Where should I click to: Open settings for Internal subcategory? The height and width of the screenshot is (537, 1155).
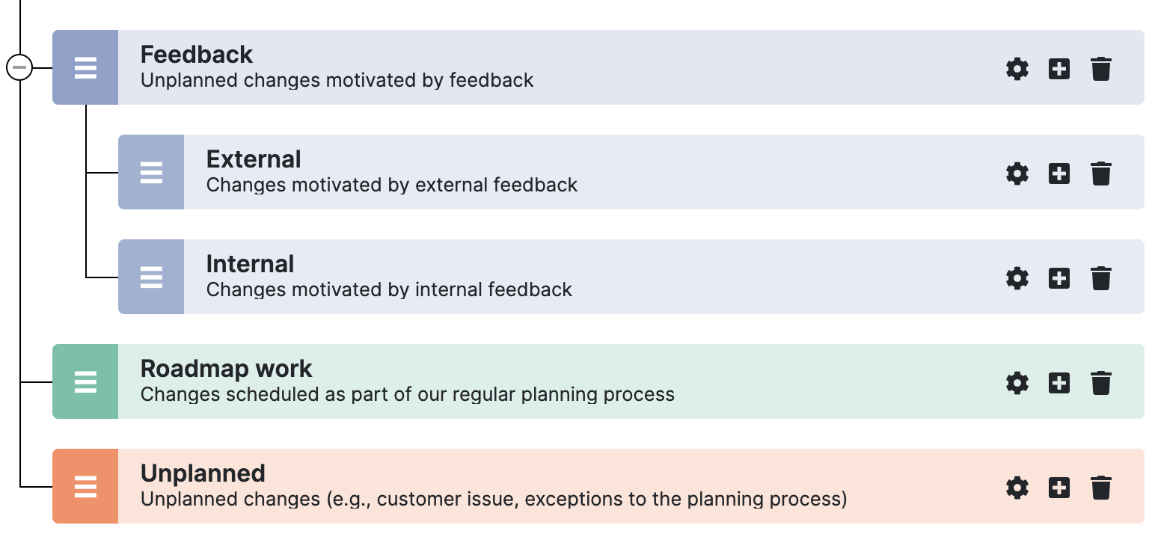point(1017,278)
